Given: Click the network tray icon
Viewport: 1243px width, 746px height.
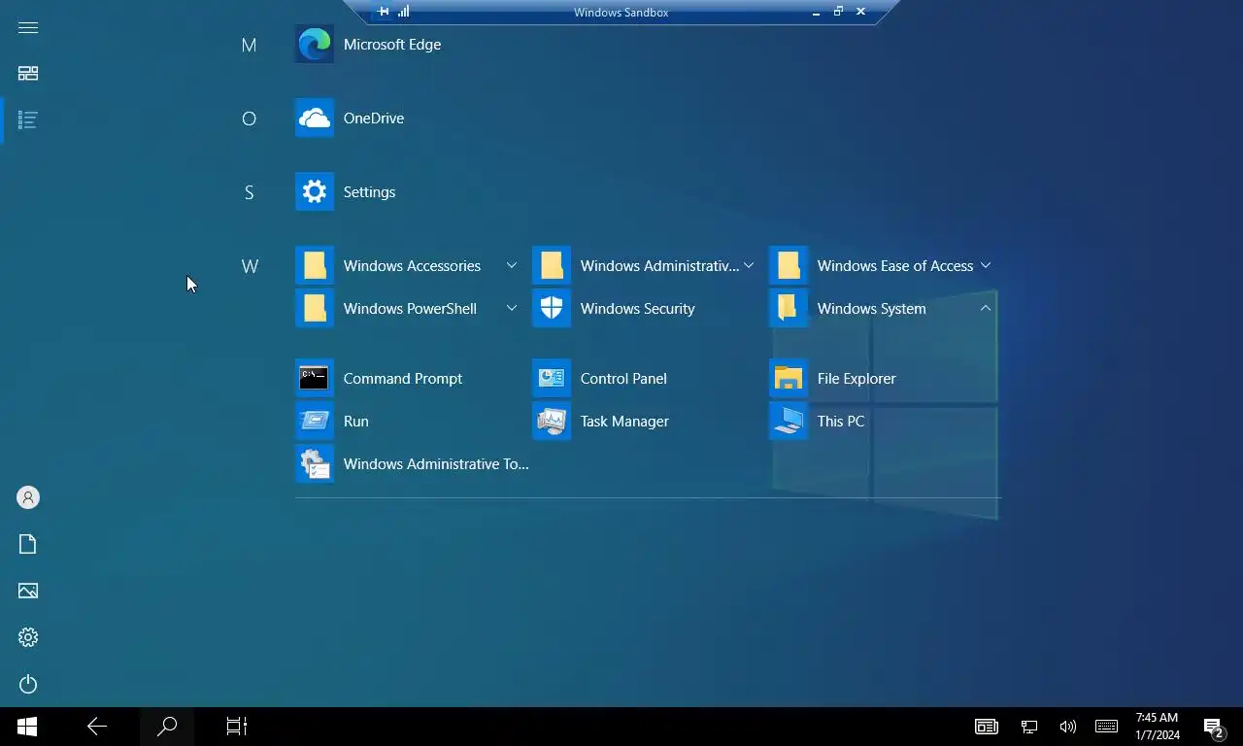Looking at the screenshot, I should [1029, 727].
